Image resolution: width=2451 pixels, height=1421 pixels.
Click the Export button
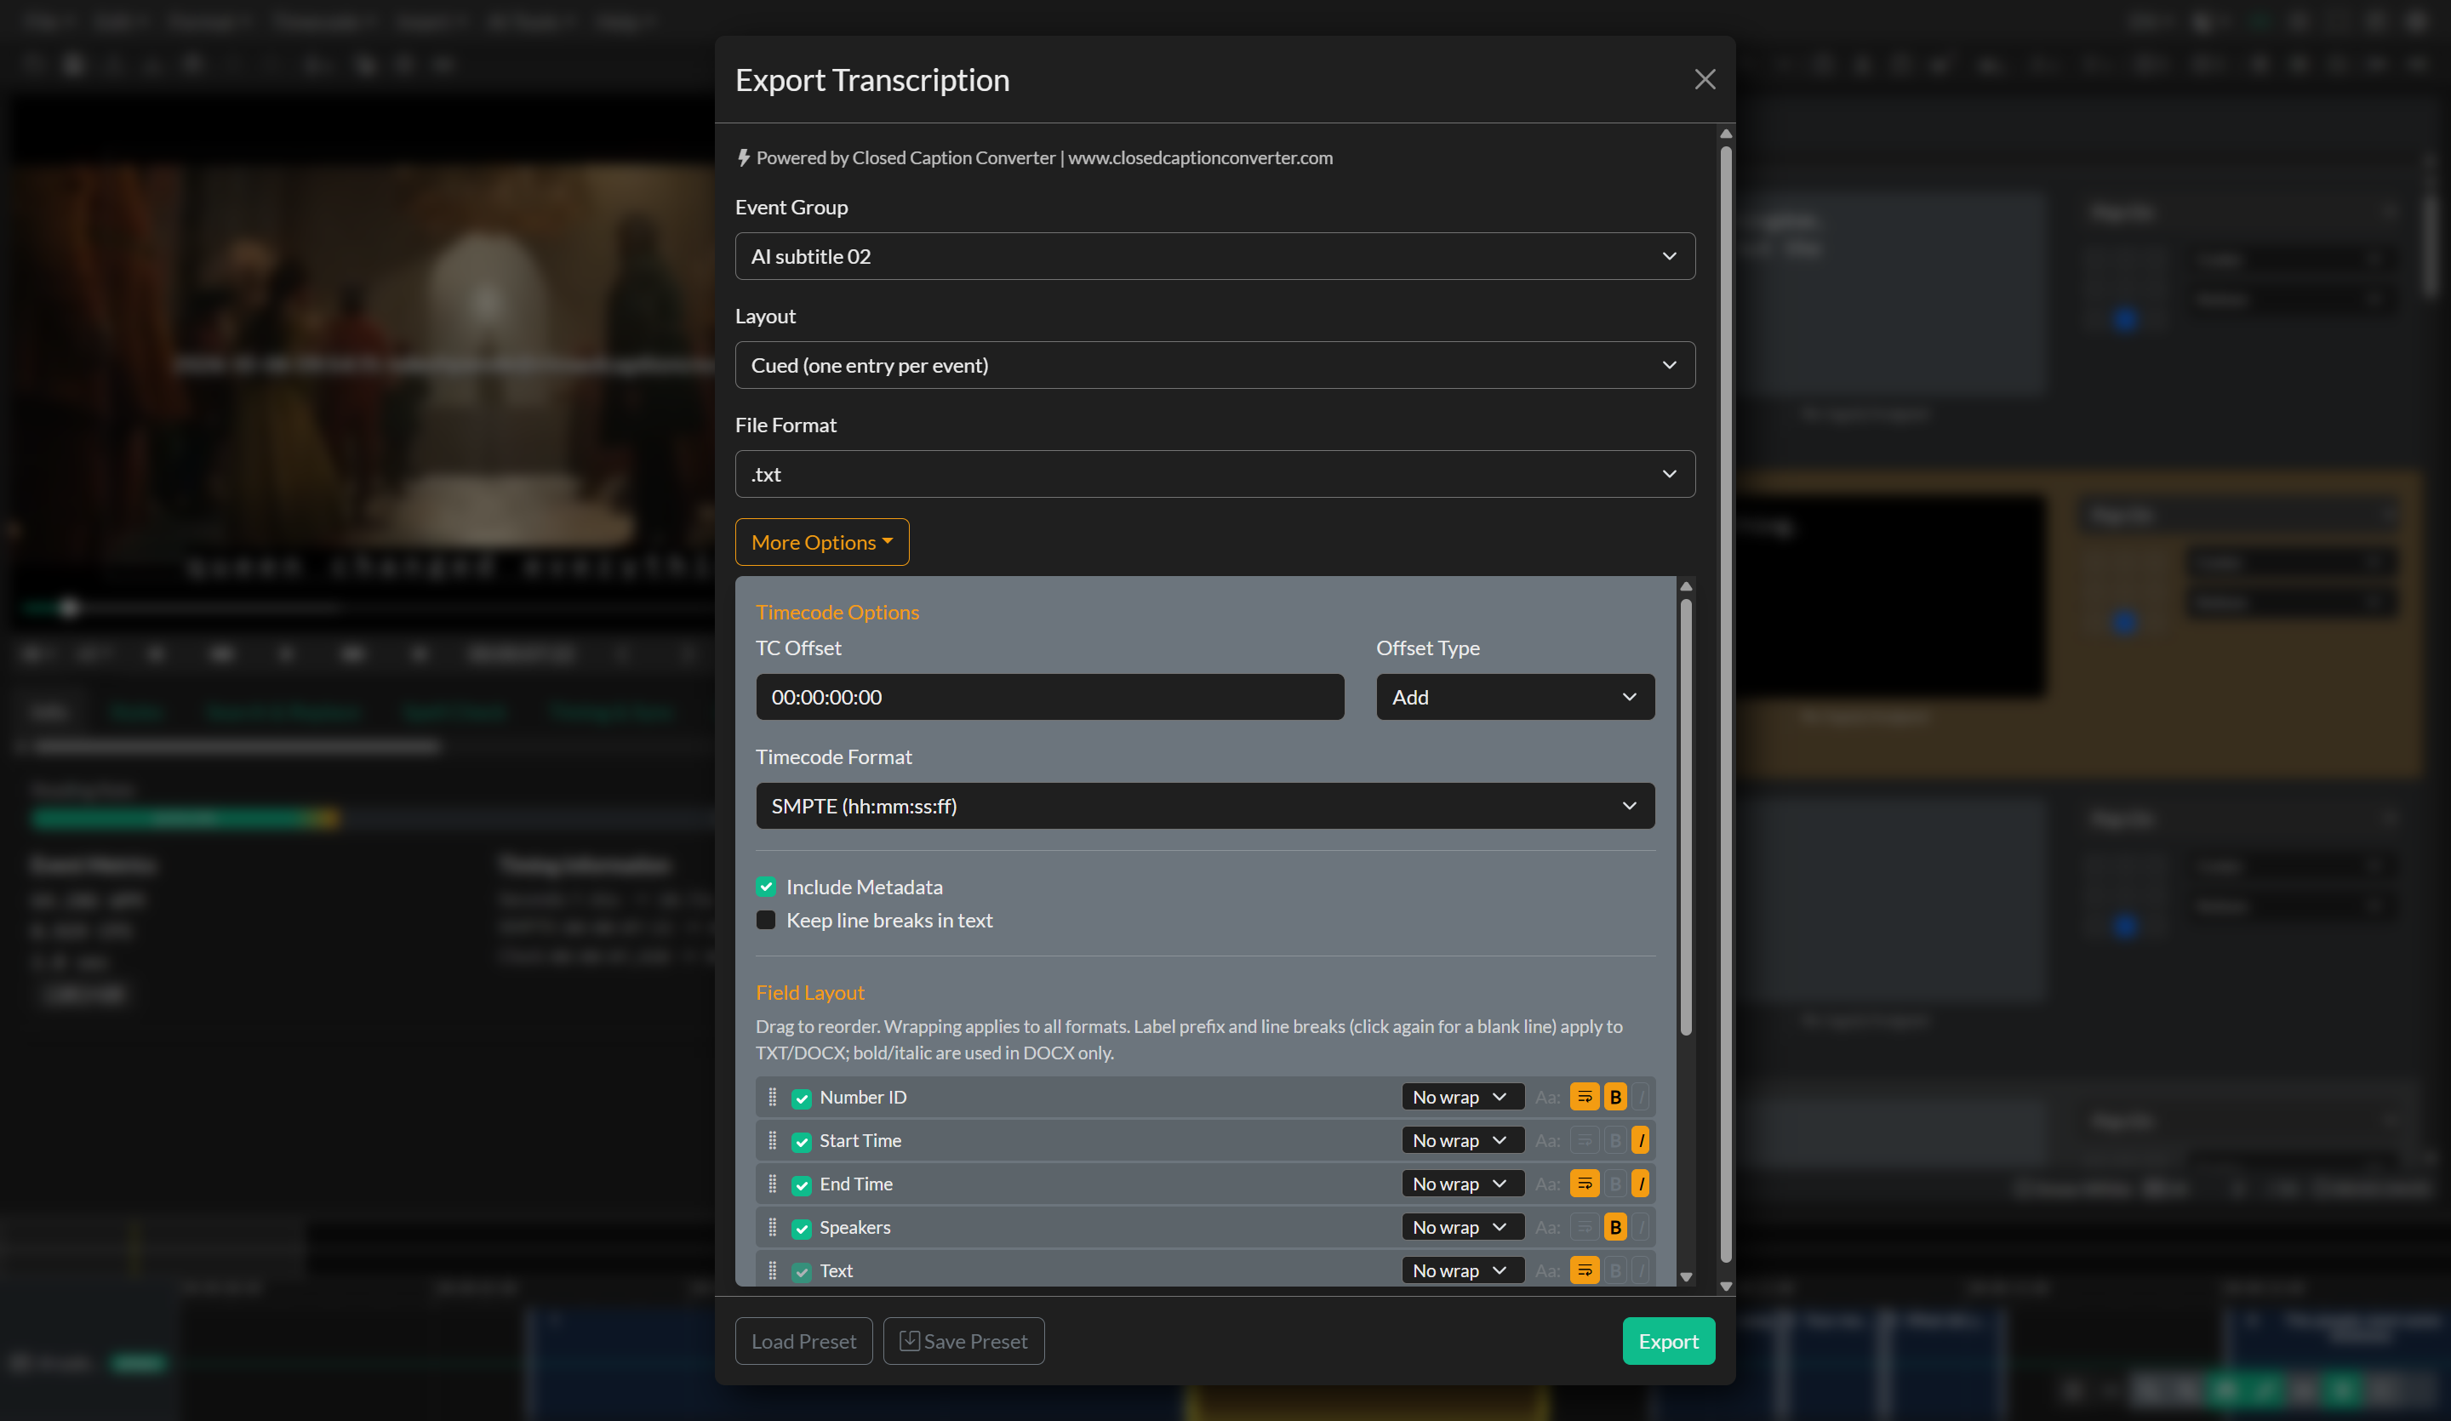pyautogui.click(x=1668, y=1341)
